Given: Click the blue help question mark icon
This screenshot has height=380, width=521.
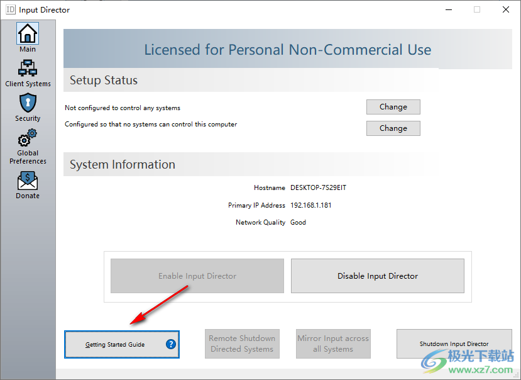Looking at the screenshot, I should click(x=171, y=344).
